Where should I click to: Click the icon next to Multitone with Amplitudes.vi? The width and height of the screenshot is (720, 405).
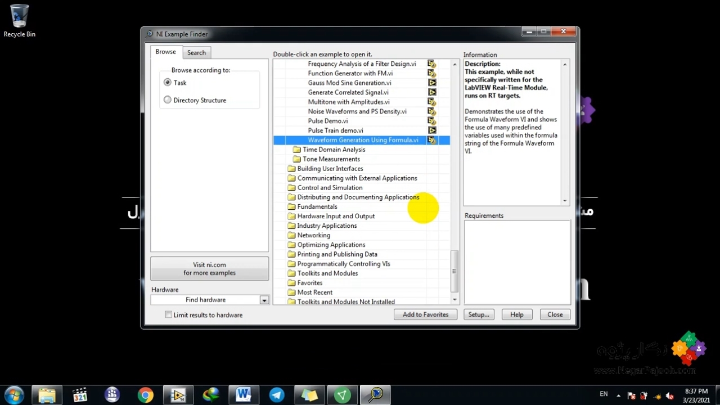[431, 102]
